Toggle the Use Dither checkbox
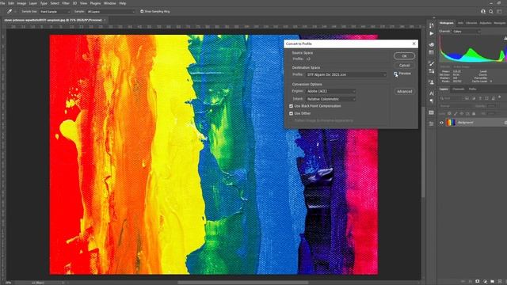The width and height of the screenshot is (507, 285). point(291,113)
